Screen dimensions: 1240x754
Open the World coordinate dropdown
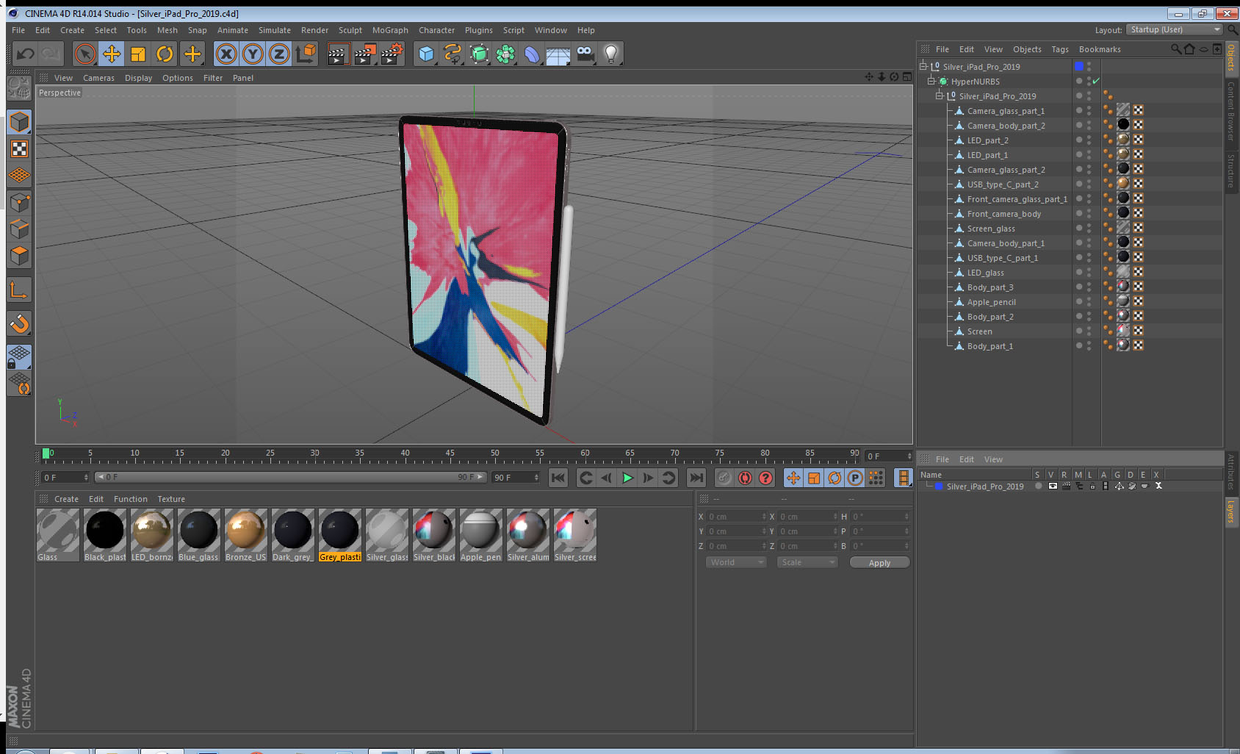[736, 562]
